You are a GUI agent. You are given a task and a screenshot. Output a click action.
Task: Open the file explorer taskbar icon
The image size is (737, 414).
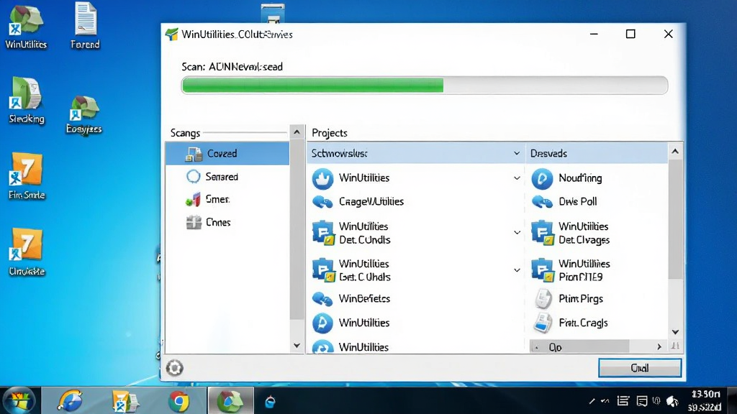coord(125,401)
